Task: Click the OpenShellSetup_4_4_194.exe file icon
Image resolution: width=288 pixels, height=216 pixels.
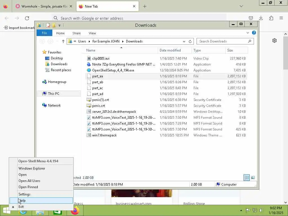Action: coord(89,70)
